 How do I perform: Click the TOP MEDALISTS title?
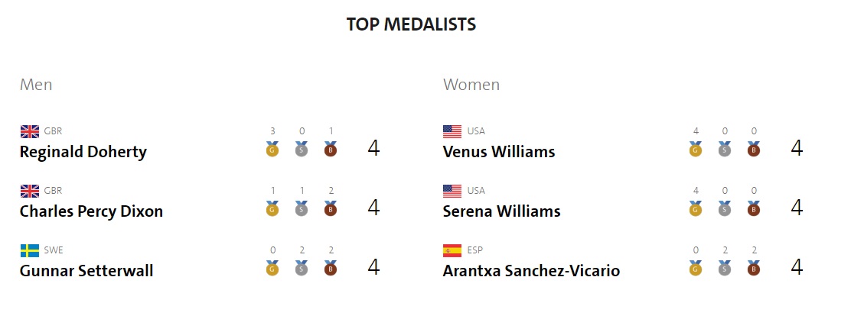[x=411, y=24]
